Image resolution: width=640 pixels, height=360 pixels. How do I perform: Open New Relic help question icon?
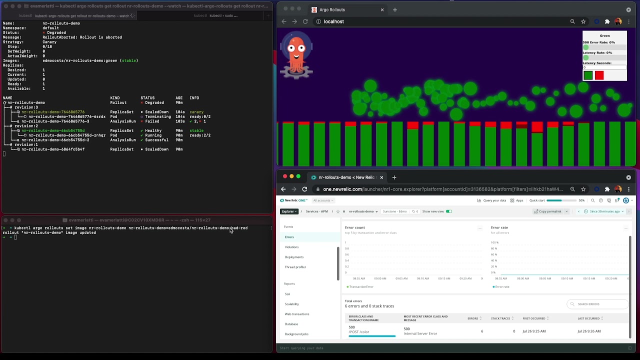pos(601,200)
